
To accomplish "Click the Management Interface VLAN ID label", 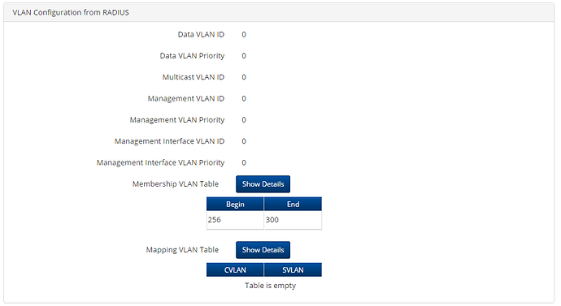I will [x=170, y=141].
